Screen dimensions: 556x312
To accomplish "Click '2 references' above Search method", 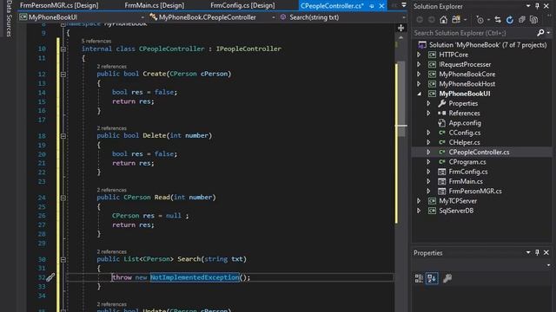I will tap(112, 251).
